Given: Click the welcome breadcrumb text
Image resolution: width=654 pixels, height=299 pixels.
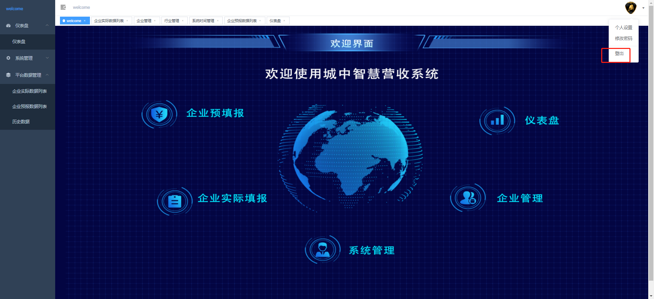Looking at the screenshot, I should pos(81,7).
